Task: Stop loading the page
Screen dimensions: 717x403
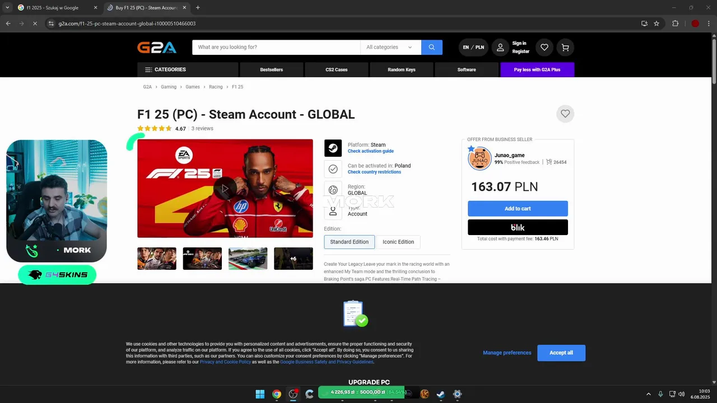Action: coord(35,24)
